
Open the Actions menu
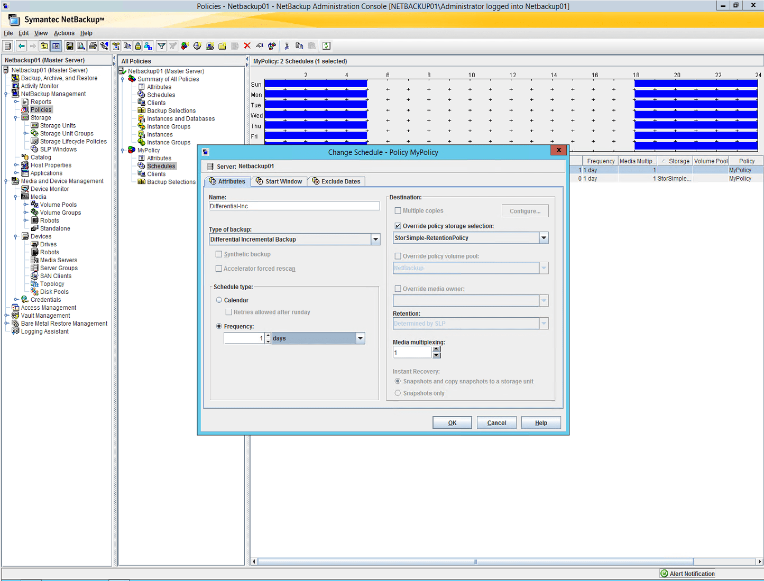[x=63, y=33]
